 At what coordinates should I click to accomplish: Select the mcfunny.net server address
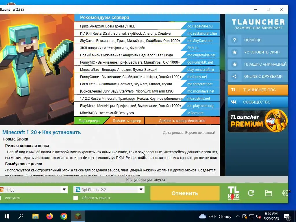pos(197,77)
